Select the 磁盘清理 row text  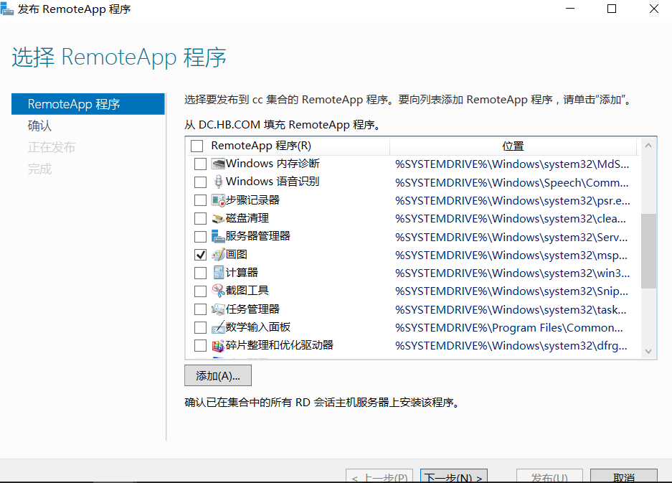(x=247, y=218)
